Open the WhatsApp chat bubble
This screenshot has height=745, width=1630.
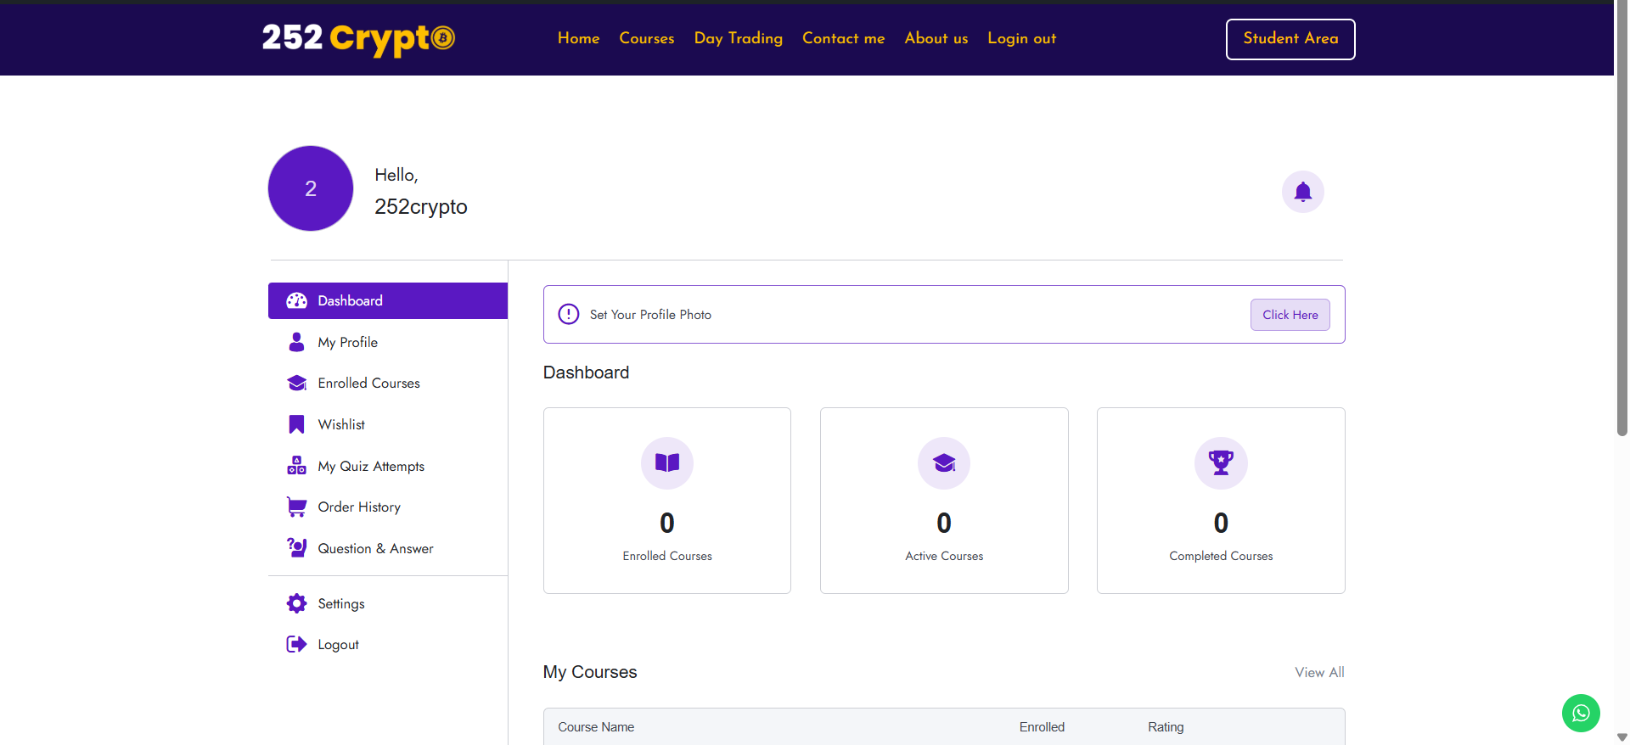click(x=1581, y=713)
